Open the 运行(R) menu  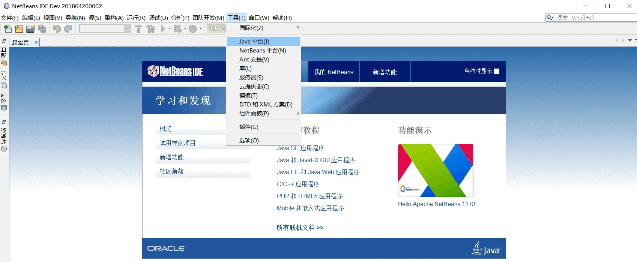pyautogui.click(x=136, y=18)
